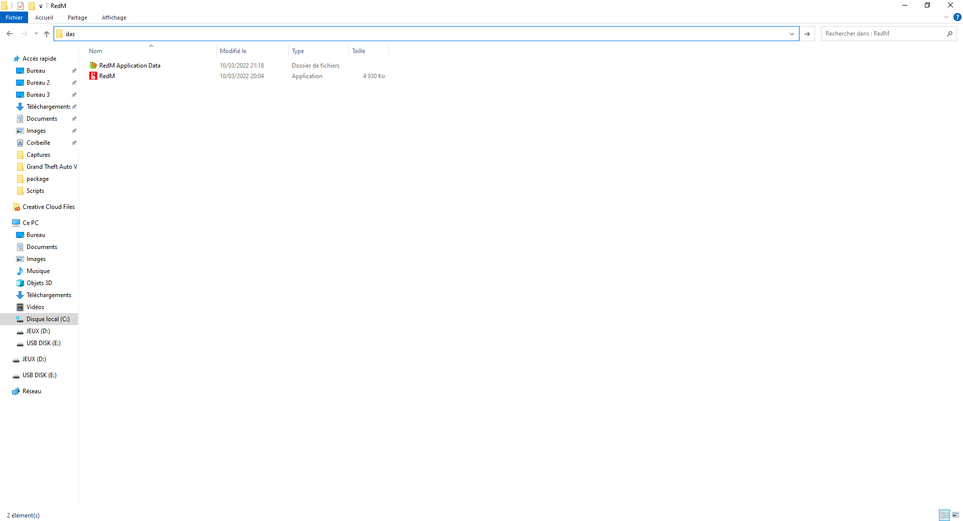
Task: Open 'USB DISK (E:)' under Ce PC
Action: (43, 343)
